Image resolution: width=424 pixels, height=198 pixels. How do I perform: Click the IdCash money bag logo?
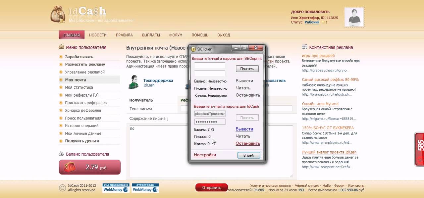coord(58,15)
